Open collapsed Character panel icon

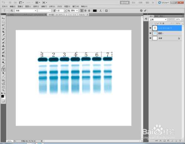tap(146, 19)
